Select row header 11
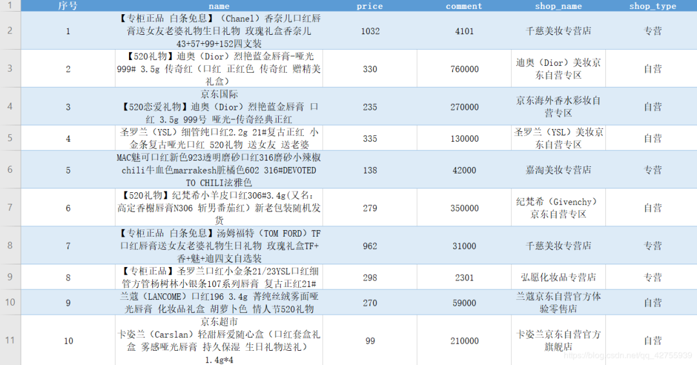Image resolution: width=697 pixels, height=365 pixels. [x=10, y=340]
